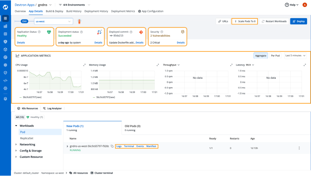
Task: Filter resources by Healthy status
Action: coord(35,117)
